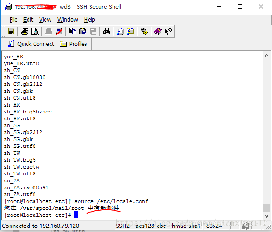272x232 pixels.
Task: Click the 'Connected to 192.168.79.128' status text
Action: (40, 226)
